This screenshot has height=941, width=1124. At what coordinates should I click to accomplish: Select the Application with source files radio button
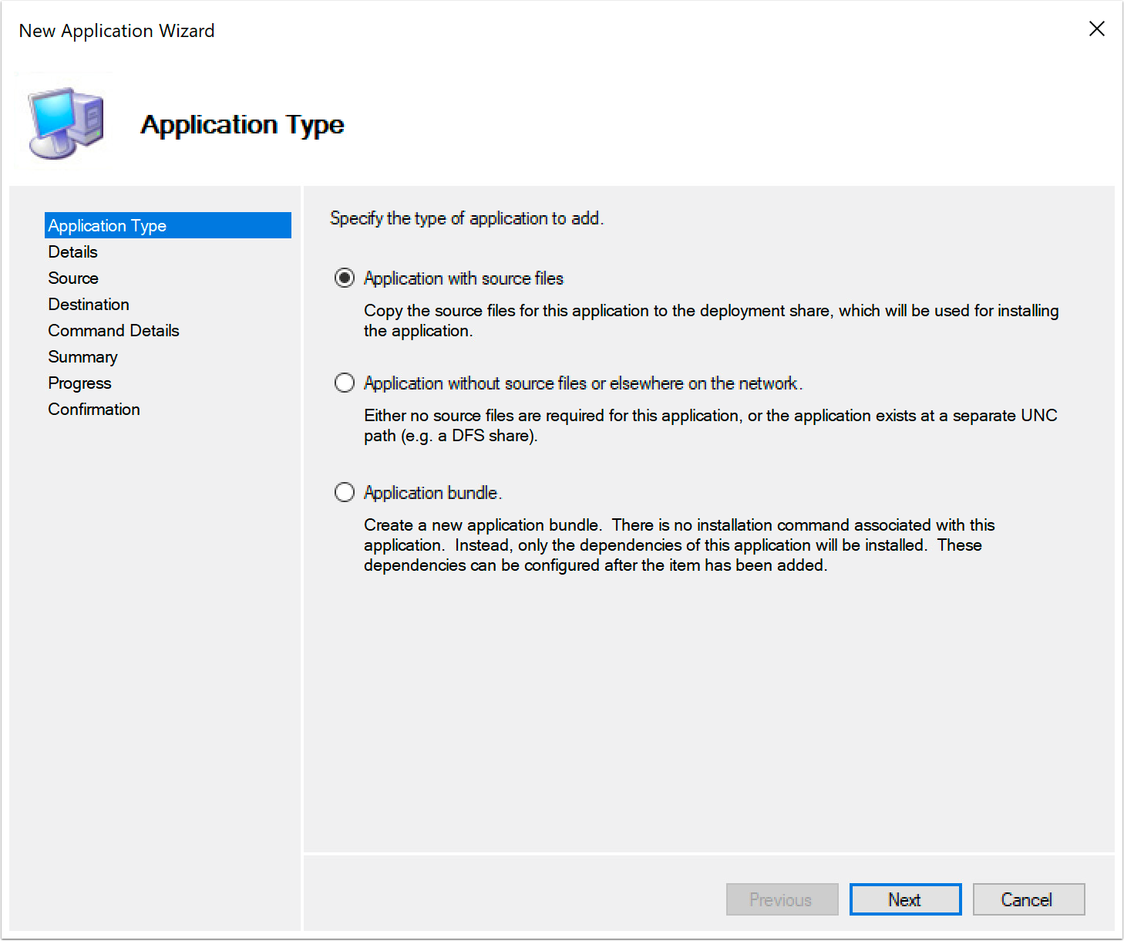(344, 278)
